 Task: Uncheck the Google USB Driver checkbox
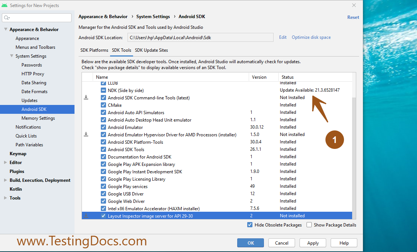(103, 194)
